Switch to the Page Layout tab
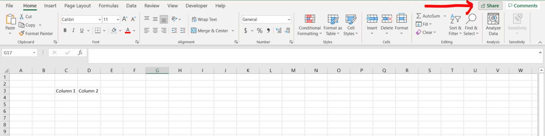 (78, 6)
